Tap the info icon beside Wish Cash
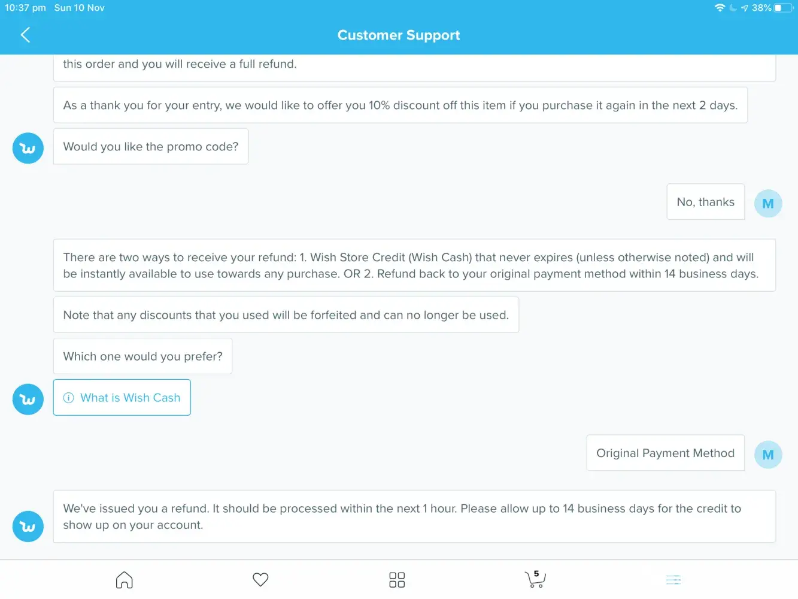798x599 pixels. [x=69, y=398]
